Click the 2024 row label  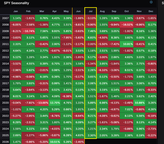coord(6,129)
